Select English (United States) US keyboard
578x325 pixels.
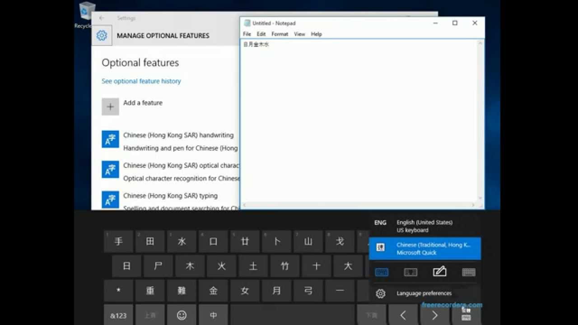425,226
